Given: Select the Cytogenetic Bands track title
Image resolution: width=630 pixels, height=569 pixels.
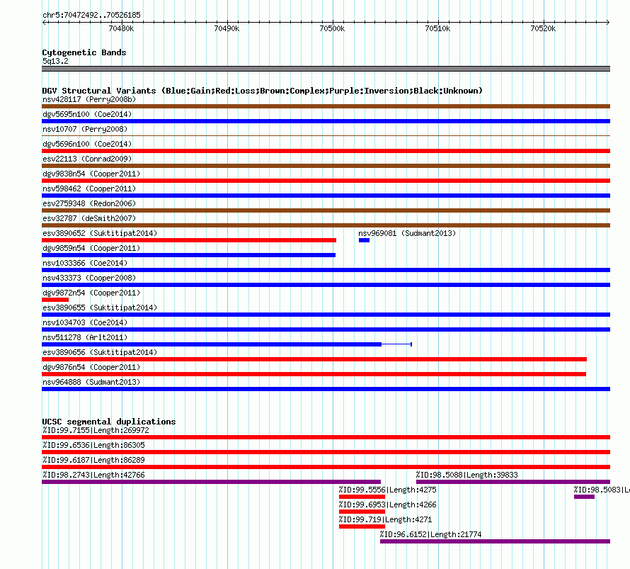Looking at the screenshot, I should [x=84, y=52].
